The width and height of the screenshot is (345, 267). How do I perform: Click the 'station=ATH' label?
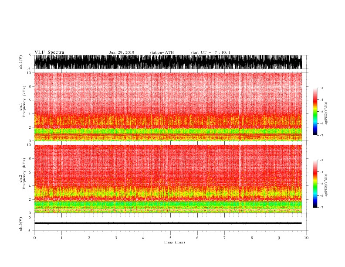pos(162,52)
